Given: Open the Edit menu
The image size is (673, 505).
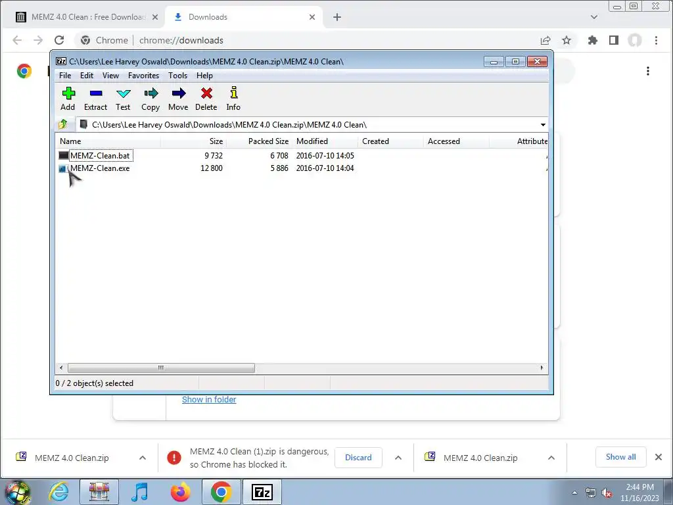Looking at the screenshot, I should tap(87, 76).
